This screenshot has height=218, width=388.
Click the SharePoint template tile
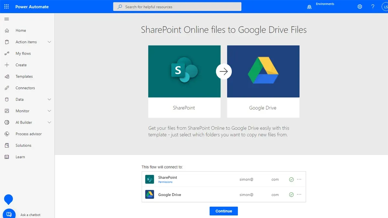click(184, 81)
